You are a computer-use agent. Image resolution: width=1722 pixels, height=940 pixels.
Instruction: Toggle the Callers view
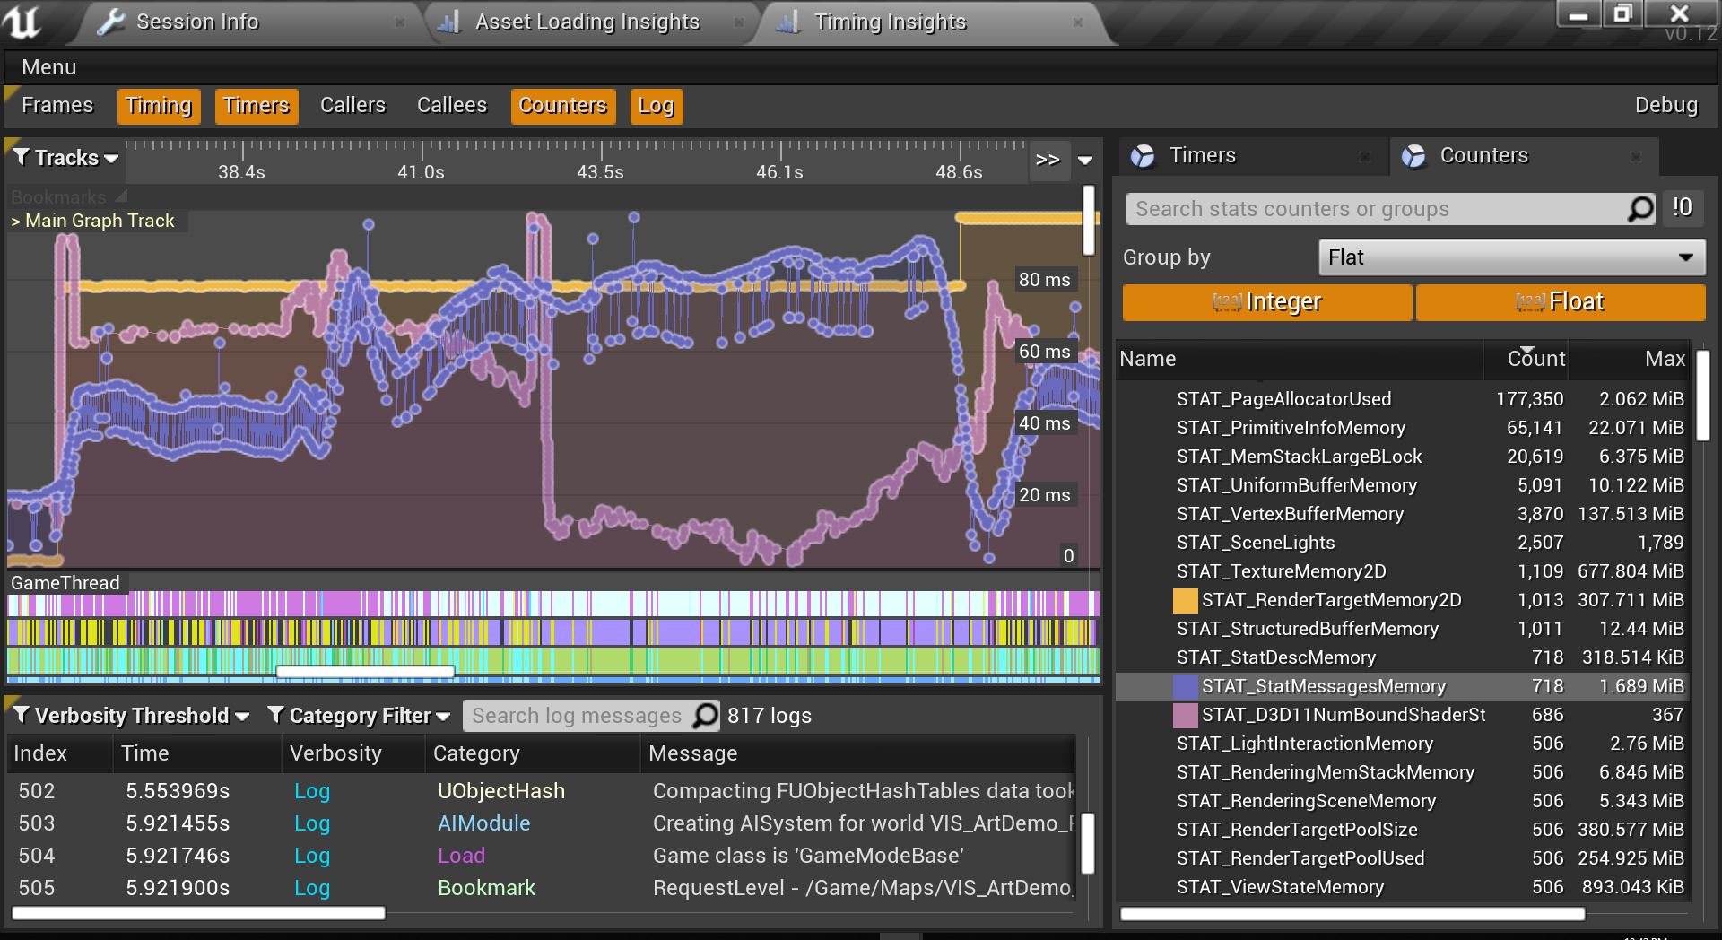click(352, 106)
